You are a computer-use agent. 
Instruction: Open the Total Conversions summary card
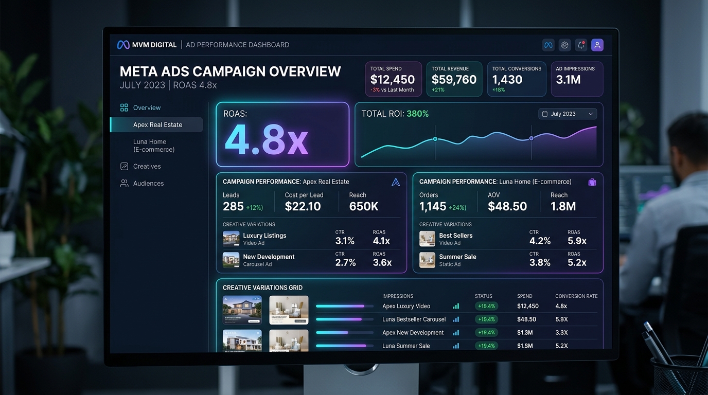coord(517,79)
